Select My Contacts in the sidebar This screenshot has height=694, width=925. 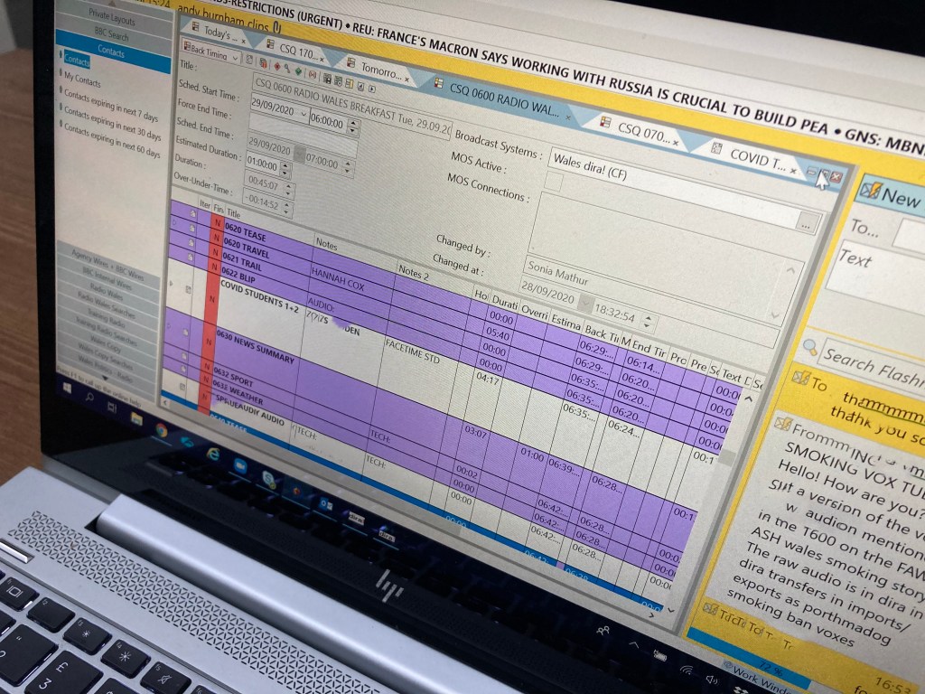[83, 82]
